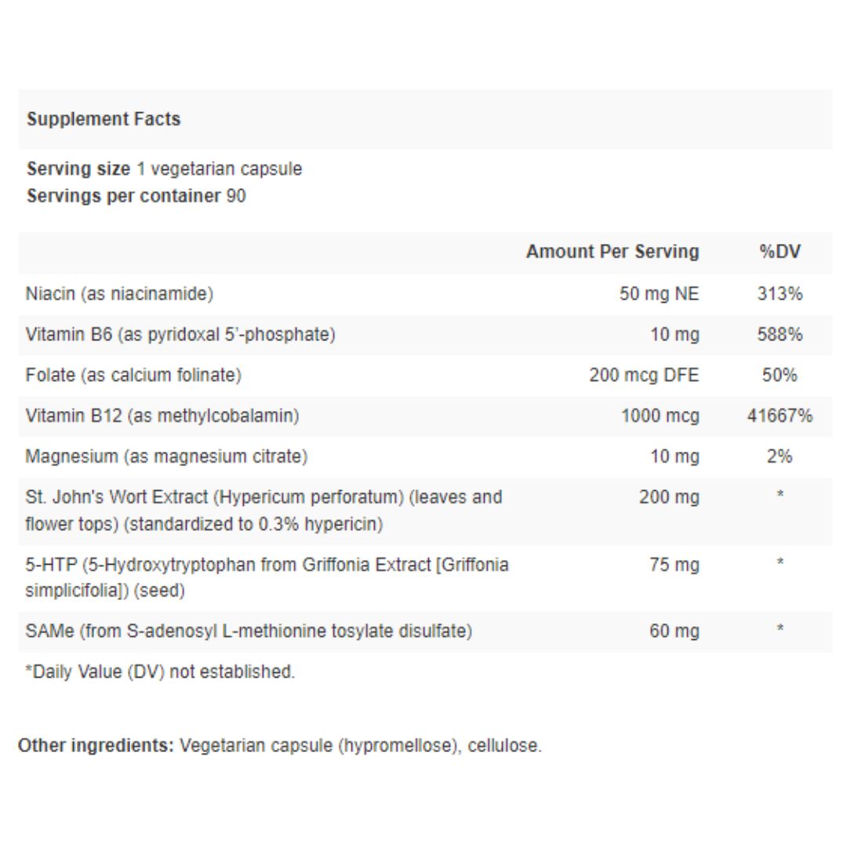Click the 200 mcg DFE amount

coord(644,376)
